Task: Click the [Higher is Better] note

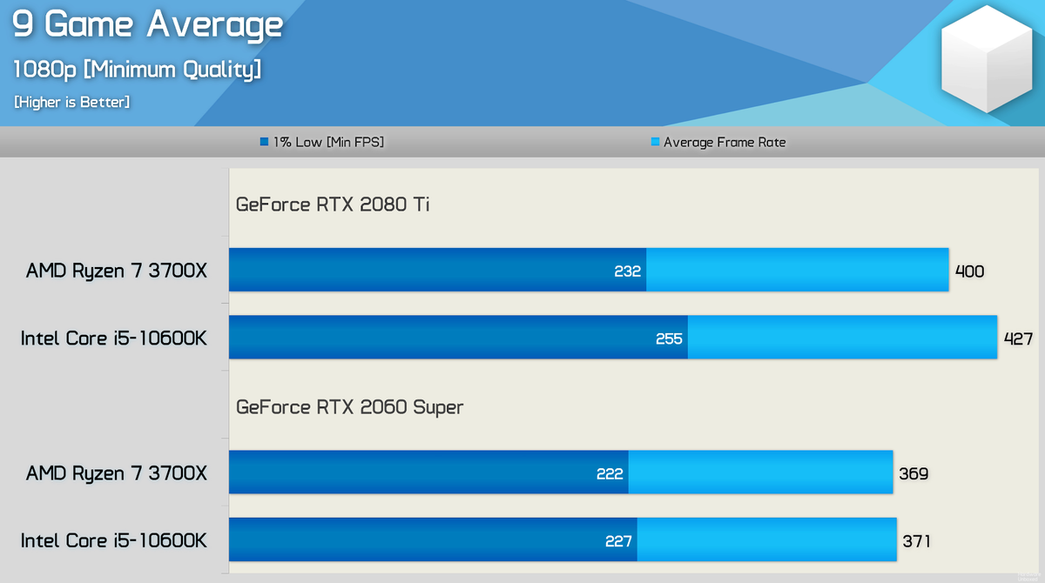Action: point(71,103)
